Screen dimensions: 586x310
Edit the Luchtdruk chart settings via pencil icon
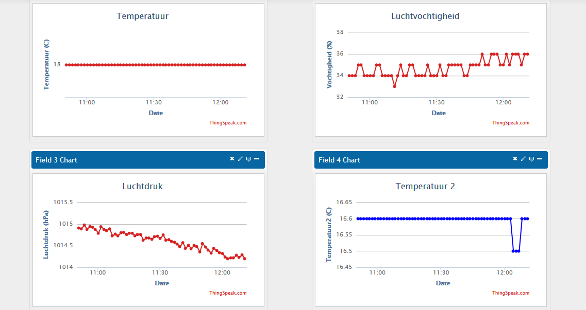click(240, 158)
